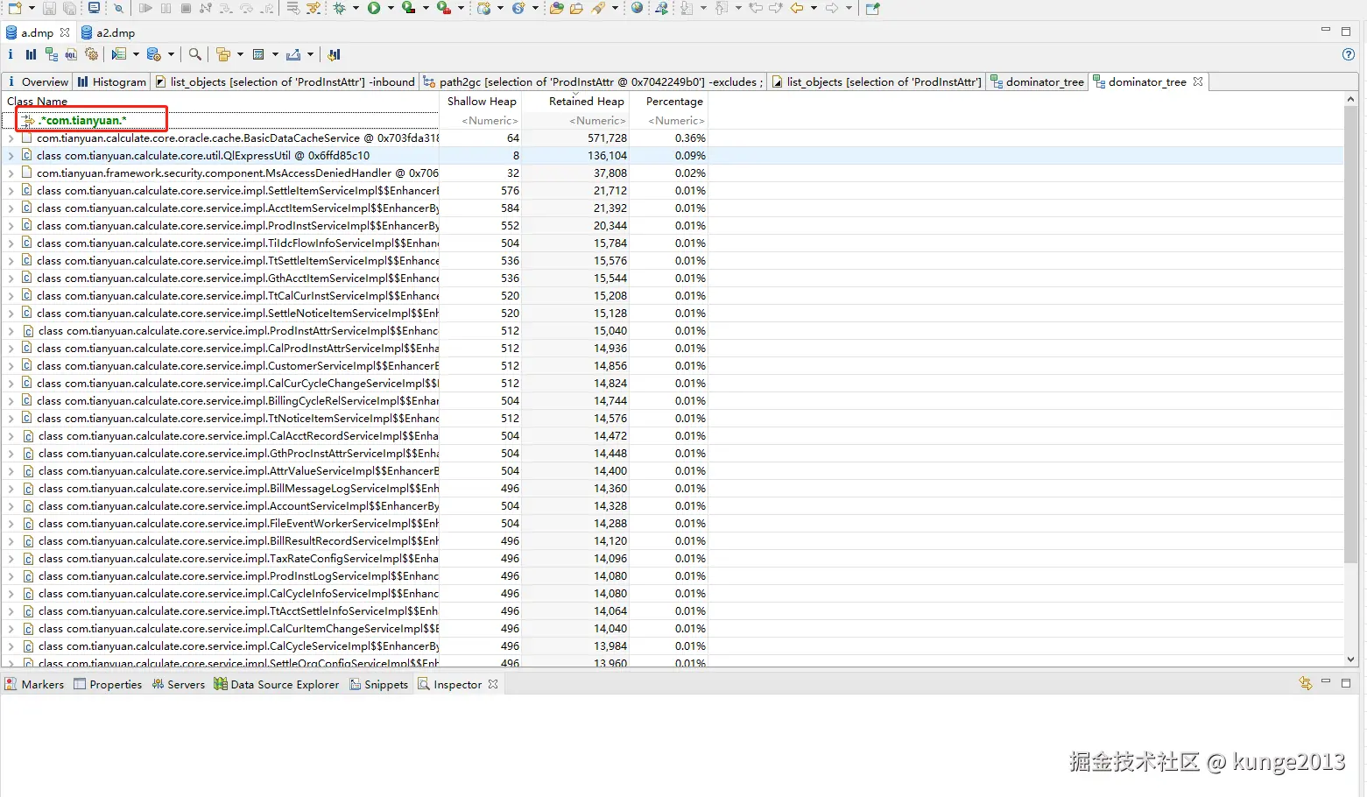Image resolution: width=1367 pixels, height=797 pixels.
Task: Click the Group result by icon
Action: 223,54
